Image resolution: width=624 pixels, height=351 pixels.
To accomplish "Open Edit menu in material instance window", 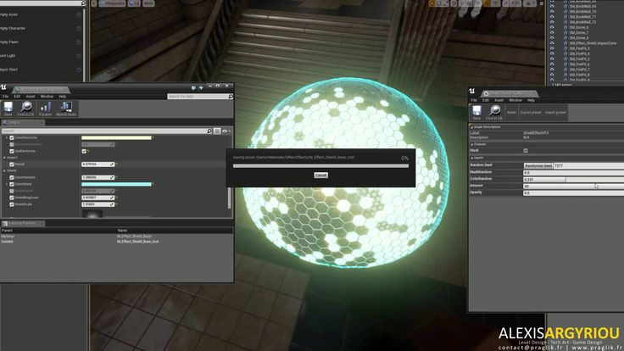I will (17, 97).
